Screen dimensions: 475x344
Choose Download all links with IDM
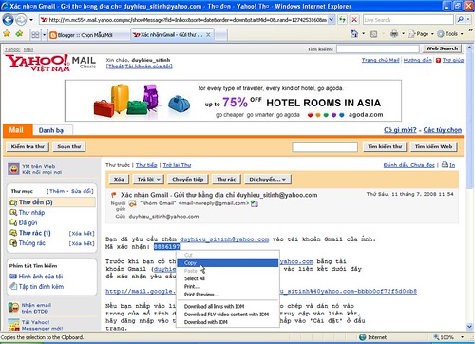point(214,306)
